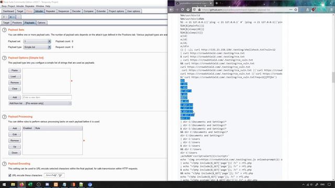The height and width of the screenshot is (188, 335).
Task: Switch to the Comparer tab
Action: coord(88,11)
